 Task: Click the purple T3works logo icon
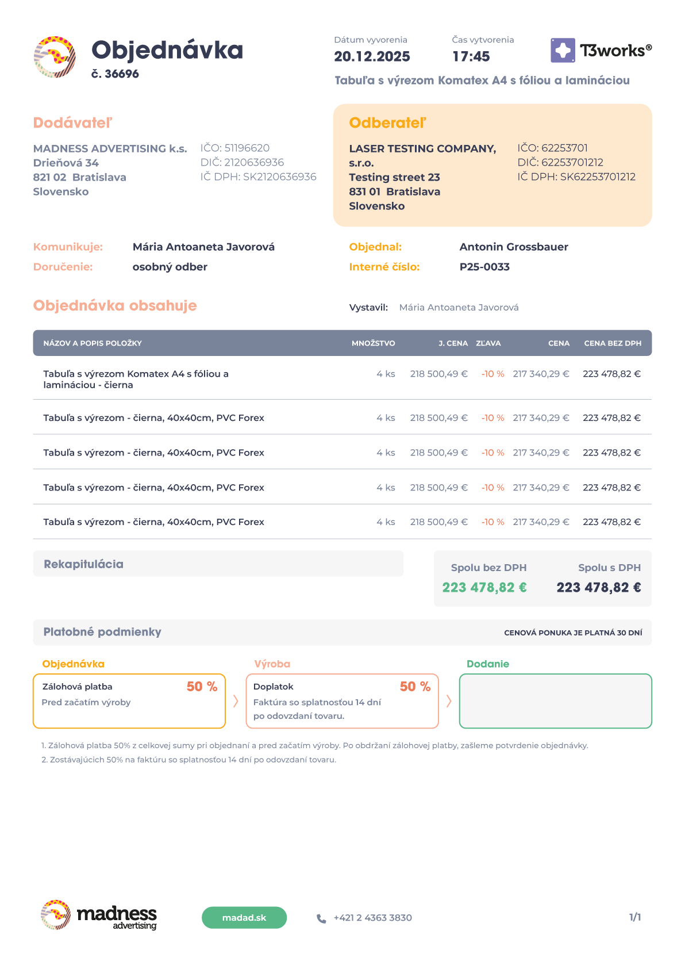pos(563,51)
